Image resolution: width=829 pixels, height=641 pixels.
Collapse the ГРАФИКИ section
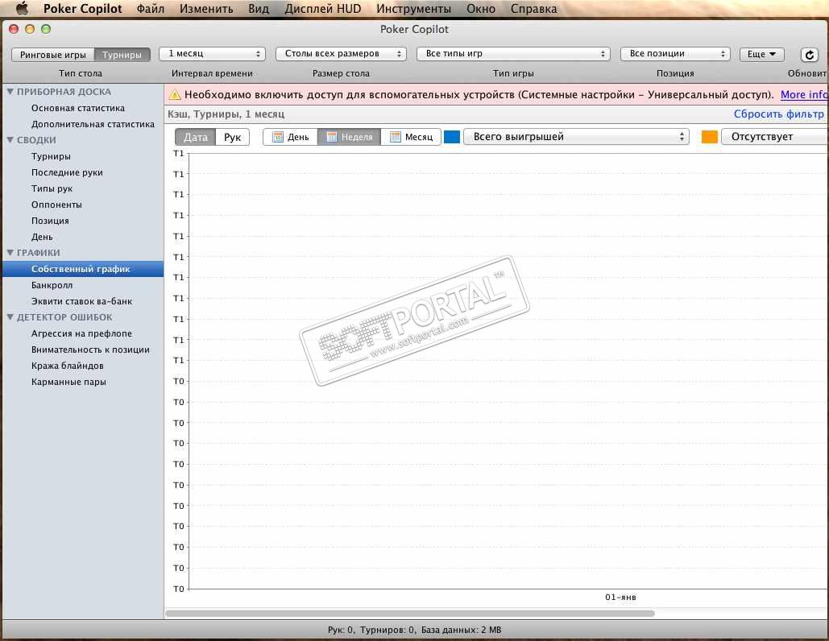[10, 253]
